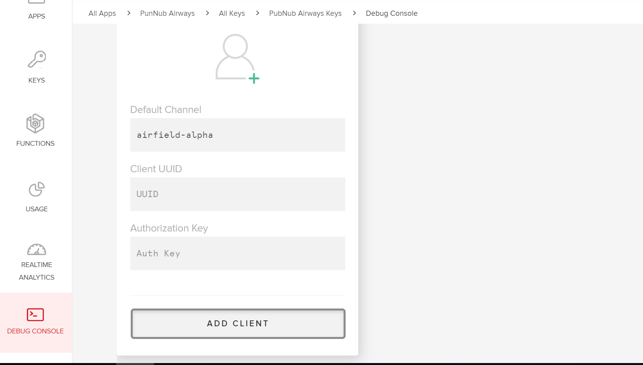The width and height of the screenshot is (643, 365).
Task: Open the Keys section key icon
Action: pyautogui.click(x=37, y=60)
